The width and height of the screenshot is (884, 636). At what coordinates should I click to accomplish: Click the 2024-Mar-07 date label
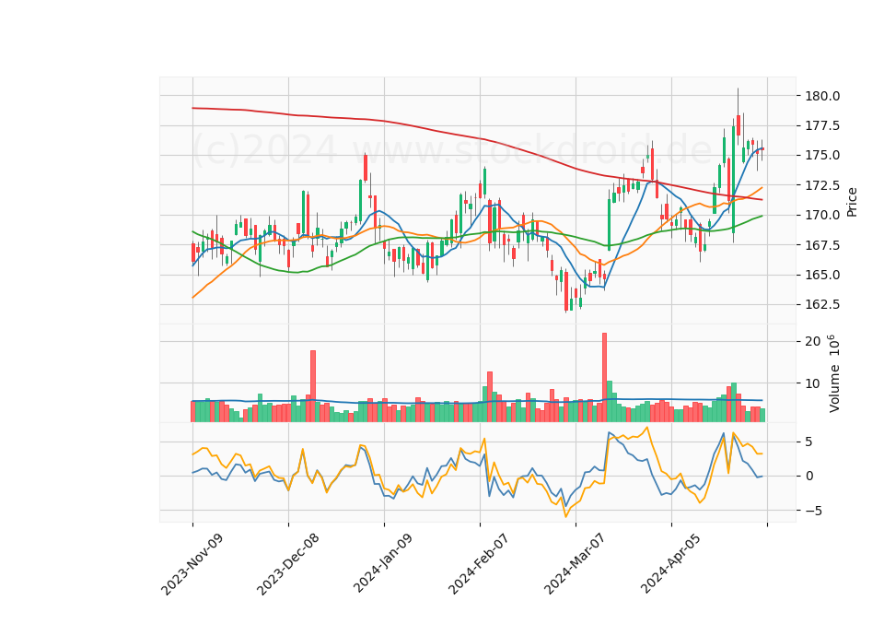pyautogui.click(x=575, y=562)
